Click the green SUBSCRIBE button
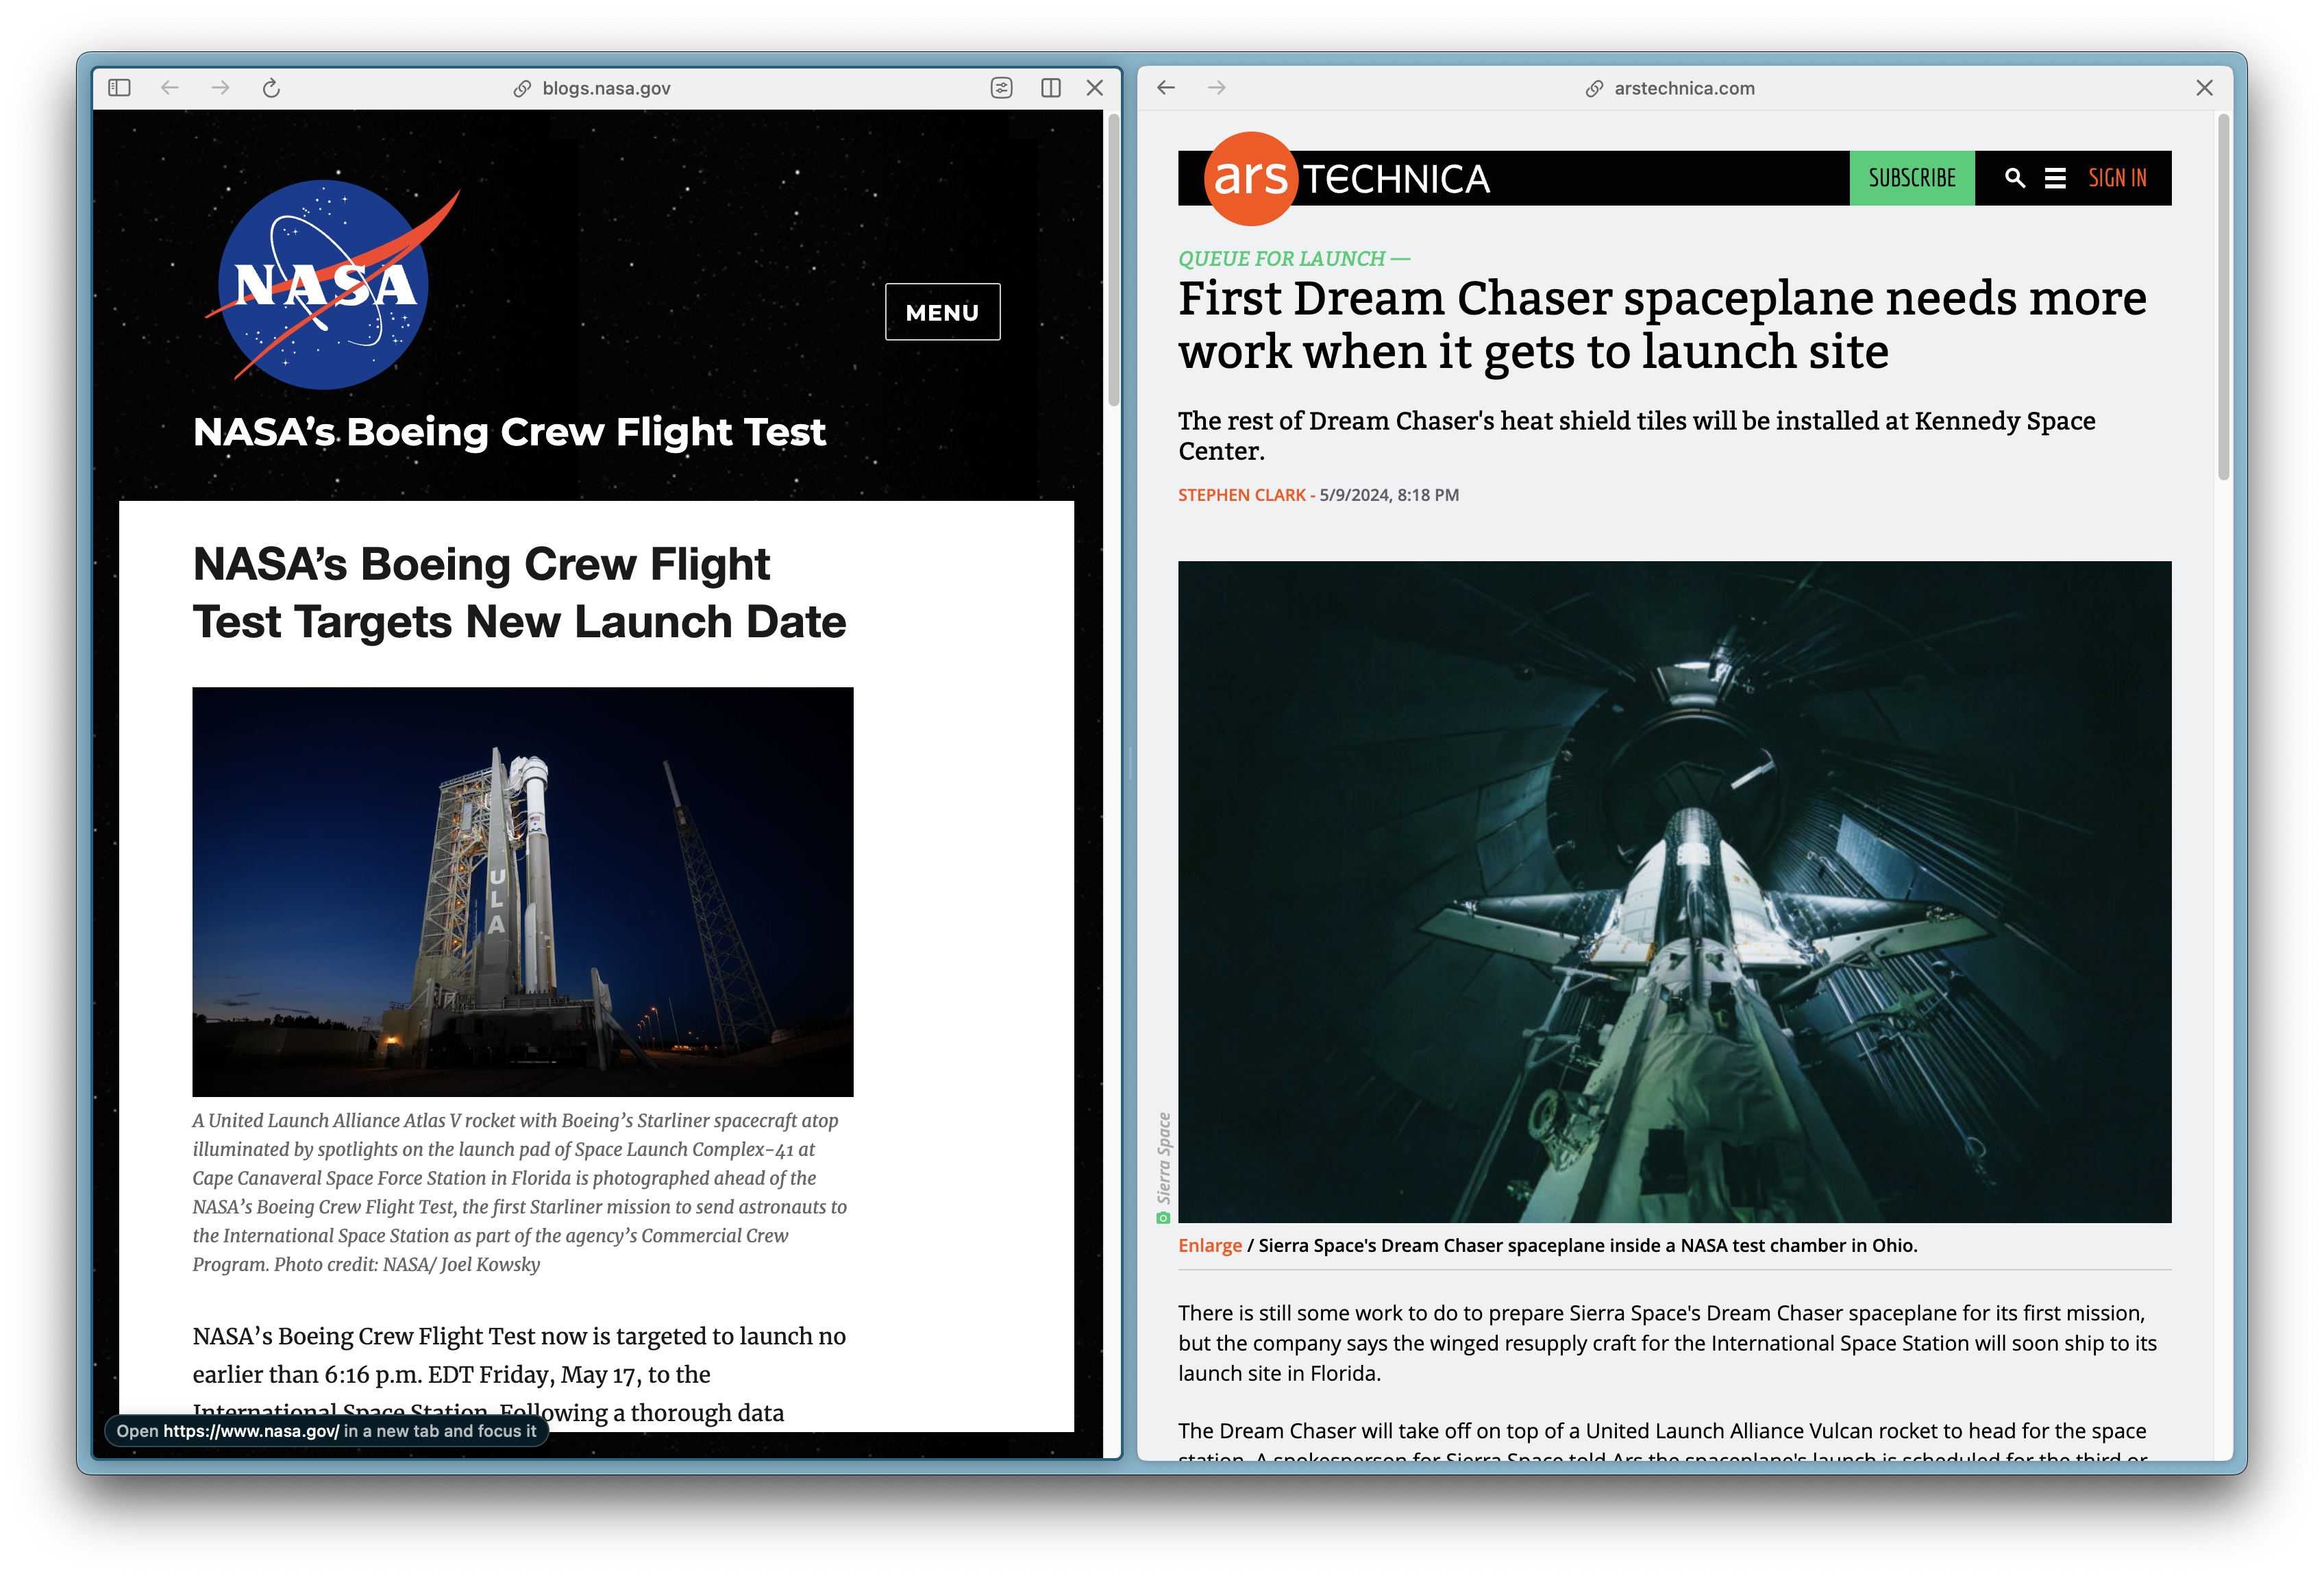This screenshot has width=2324, height=1576. coord(1911,178)
